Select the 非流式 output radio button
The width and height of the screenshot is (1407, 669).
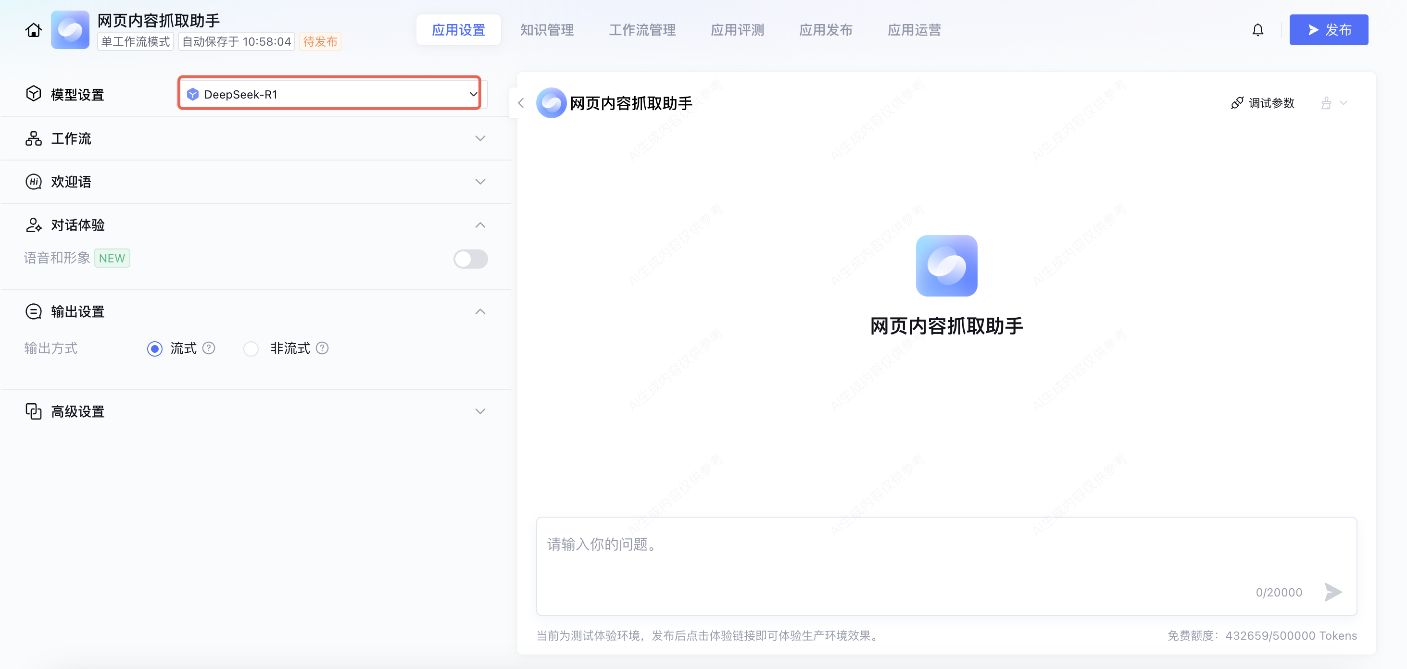(x=251, y=348)
